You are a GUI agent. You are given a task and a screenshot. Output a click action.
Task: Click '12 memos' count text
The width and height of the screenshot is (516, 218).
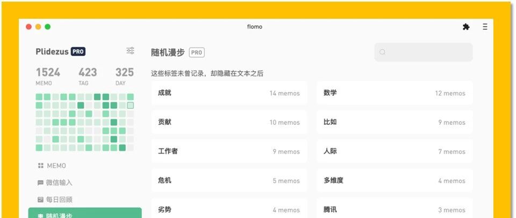(450, 93)
